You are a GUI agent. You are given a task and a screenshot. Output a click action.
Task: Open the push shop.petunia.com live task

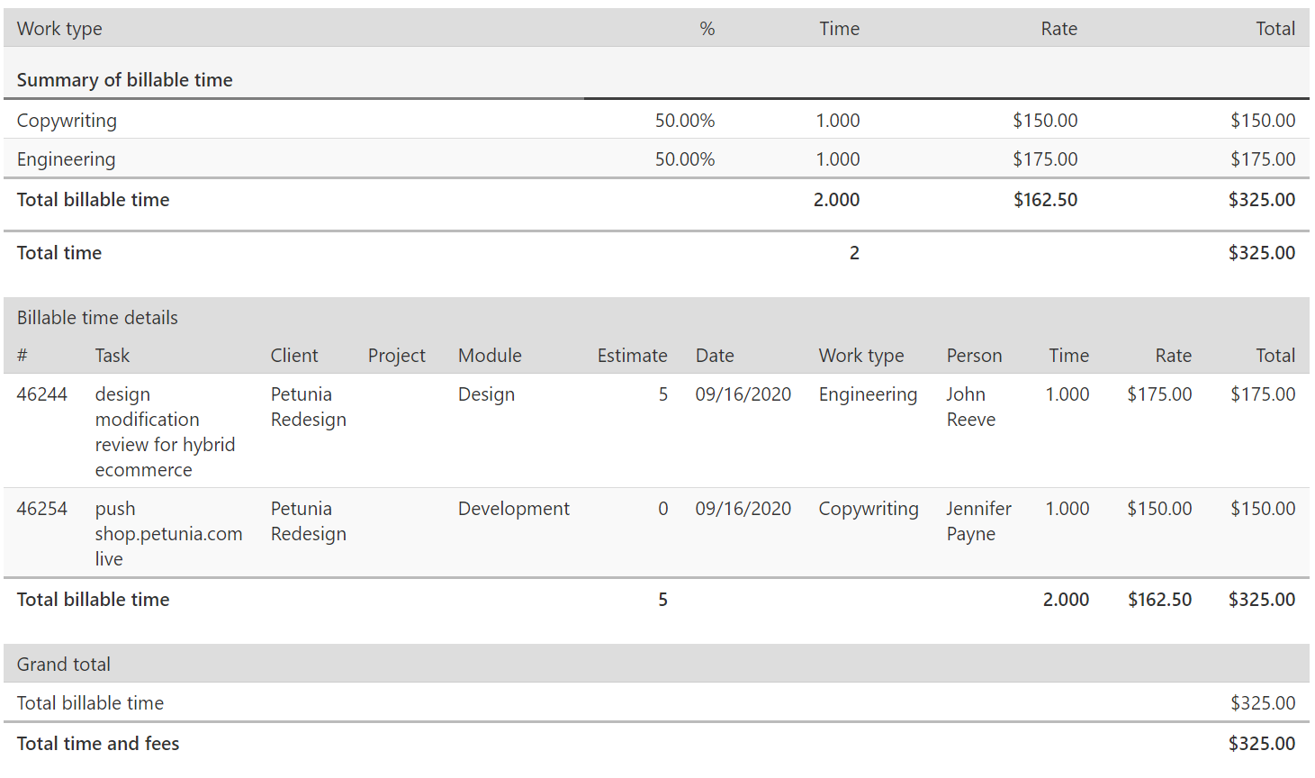(x=168, y=534)
